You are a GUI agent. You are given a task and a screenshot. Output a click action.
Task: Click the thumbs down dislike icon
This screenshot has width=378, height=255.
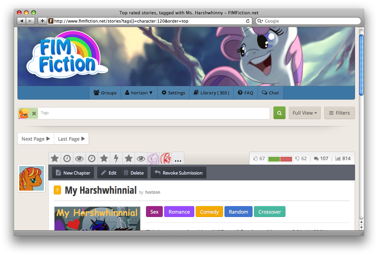297,158
